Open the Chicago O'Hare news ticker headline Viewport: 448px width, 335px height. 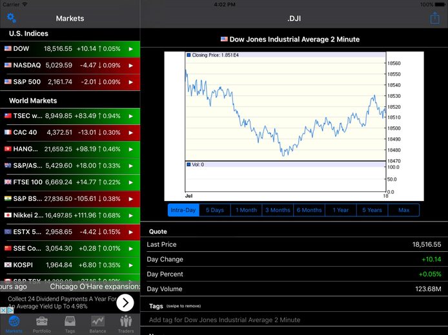pos(95,287)
